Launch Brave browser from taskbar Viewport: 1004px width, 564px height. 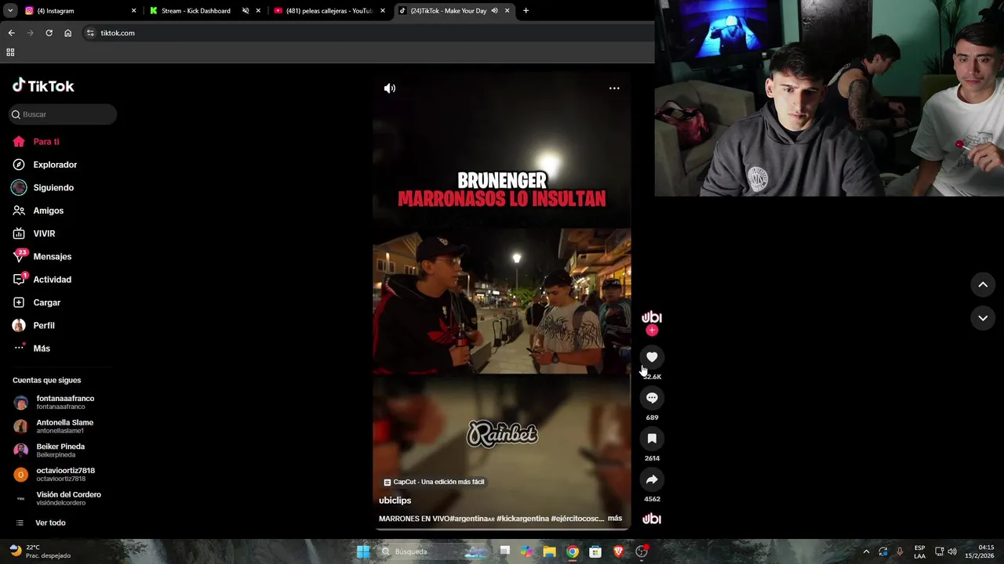(619, 551)
